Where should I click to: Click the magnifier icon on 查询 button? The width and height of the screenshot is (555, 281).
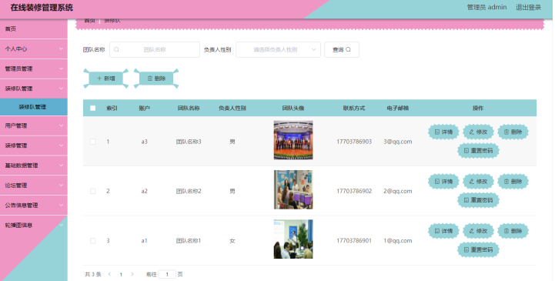point(348,49)
